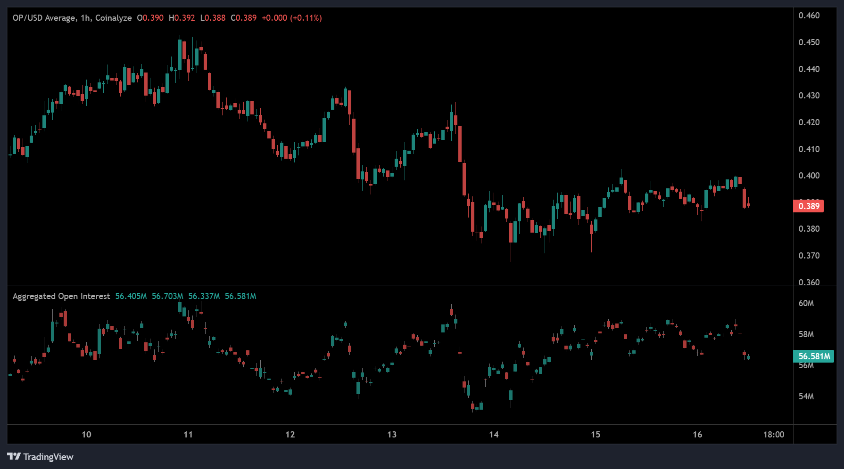Click the 18:00 time axis label

tap(774, 434)
